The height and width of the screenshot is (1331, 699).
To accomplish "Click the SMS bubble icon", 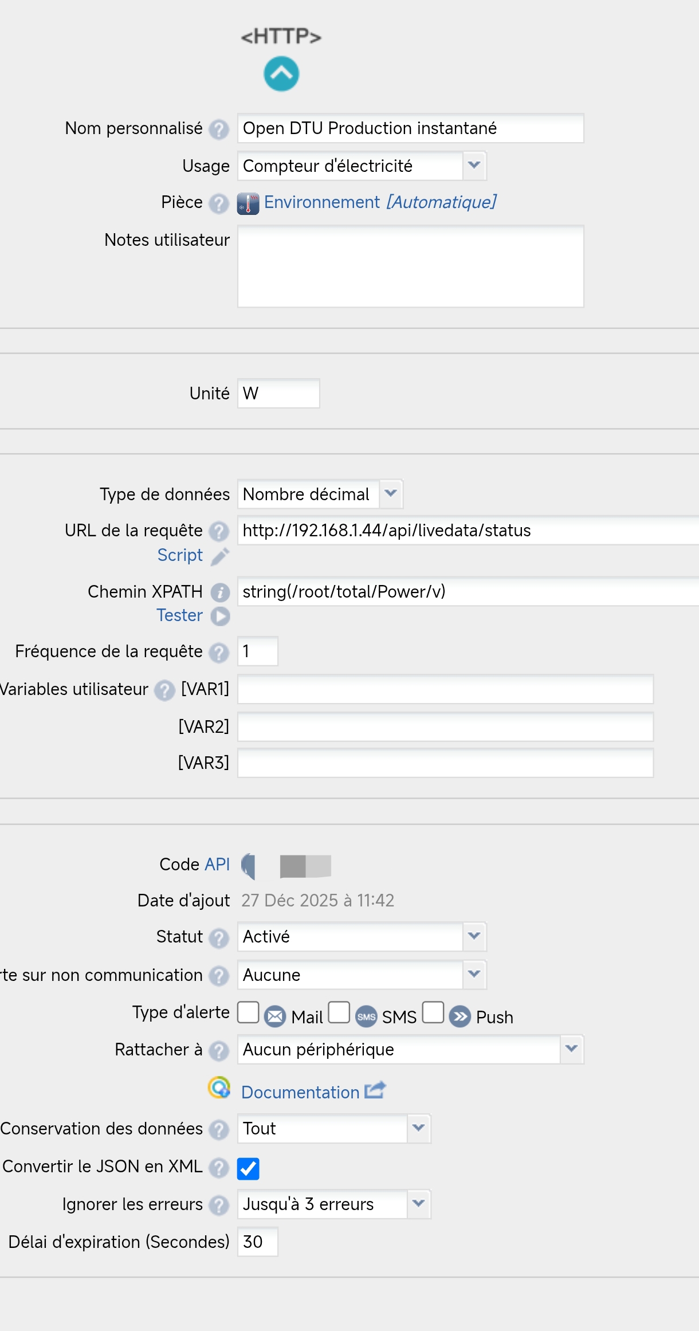I will coord(366,1016).
